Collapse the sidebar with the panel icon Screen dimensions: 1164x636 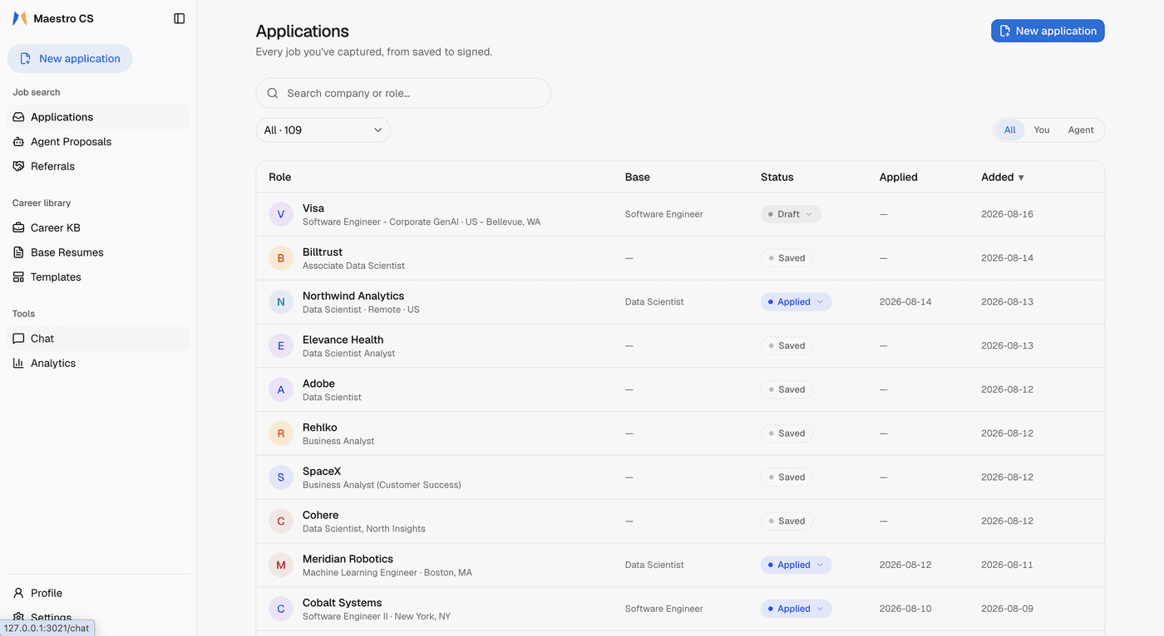[x=179, y=18]
